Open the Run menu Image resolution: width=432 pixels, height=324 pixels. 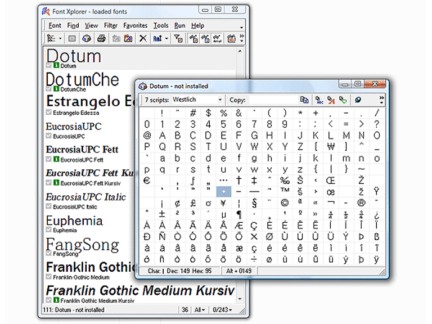[x=179, y=25]
